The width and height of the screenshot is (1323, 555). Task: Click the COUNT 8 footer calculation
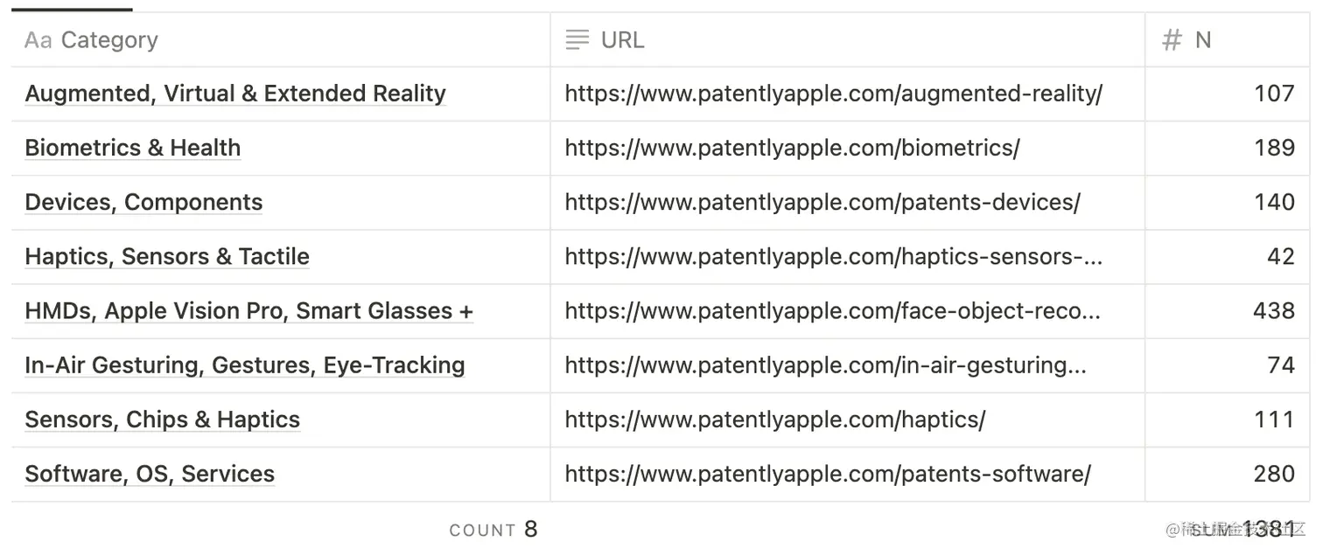[493, 530]
